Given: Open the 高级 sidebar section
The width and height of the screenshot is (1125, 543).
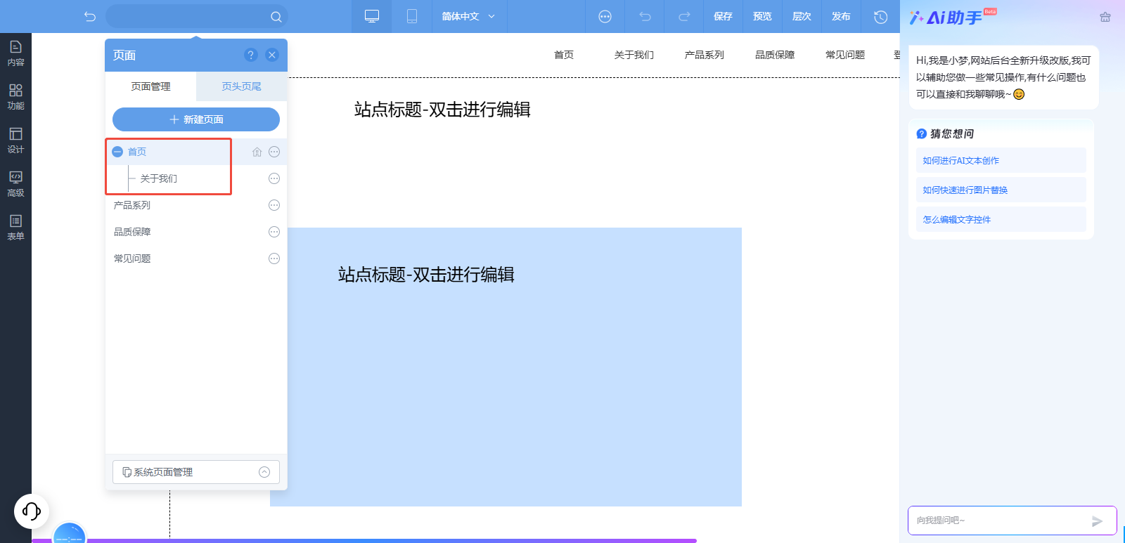Looking at the screenshot, I should pyautogui.click(x=15, y=184).
